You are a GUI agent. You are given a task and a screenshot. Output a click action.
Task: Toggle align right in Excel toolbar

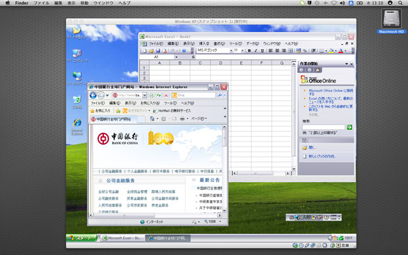[x=284, y=51]
